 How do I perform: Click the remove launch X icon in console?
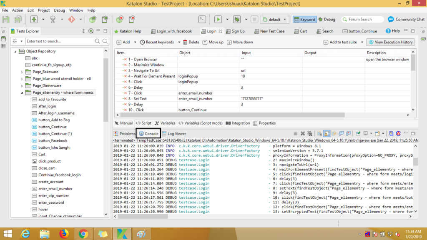point(303,134)
